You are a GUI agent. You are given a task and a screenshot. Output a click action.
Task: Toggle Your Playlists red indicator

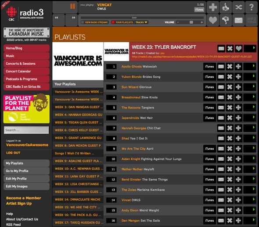pos(113,22)
